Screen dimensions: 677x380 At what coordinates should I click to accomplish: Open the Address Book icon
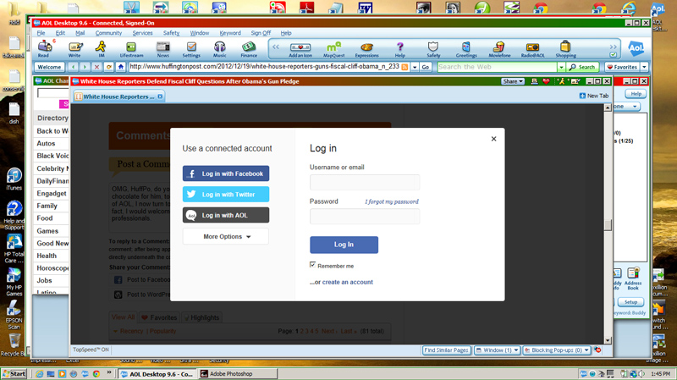pos(633,278)
